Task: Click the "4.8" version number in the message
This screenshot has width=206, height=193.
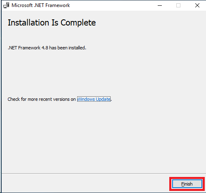Action: pos(45,48)
